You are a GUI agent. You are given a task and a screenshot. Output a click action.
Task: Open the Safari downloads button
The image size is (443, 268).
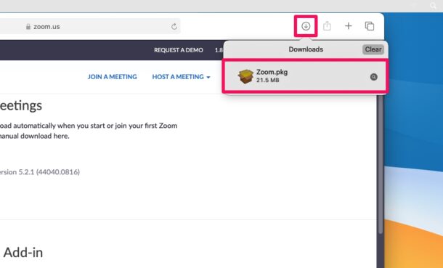click(306, 26)
